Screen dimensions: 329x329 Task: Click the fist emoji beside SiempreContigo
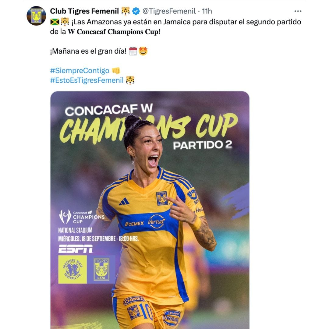point(116,70)
